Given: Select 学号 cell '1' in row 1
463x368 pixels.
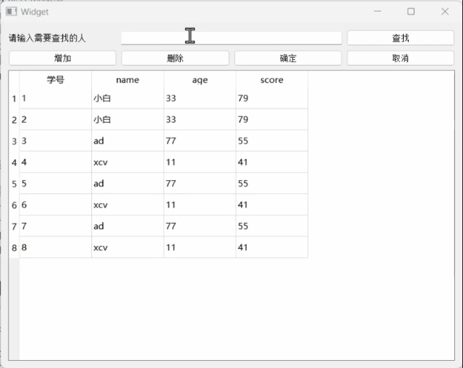Looking at the screenshot, I should coord(56,98).
